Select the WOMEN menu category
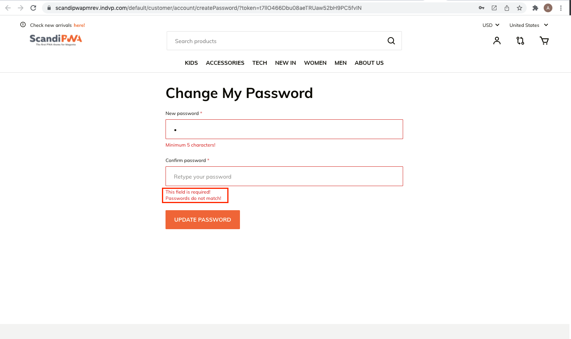The height and width of the screenshot is (339, 571). tap(315, 63)
